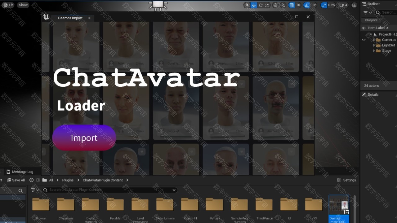Activate the Rotate transform tool
The height and width of the screenshot is (223, 397).
[x=261, y=5]
